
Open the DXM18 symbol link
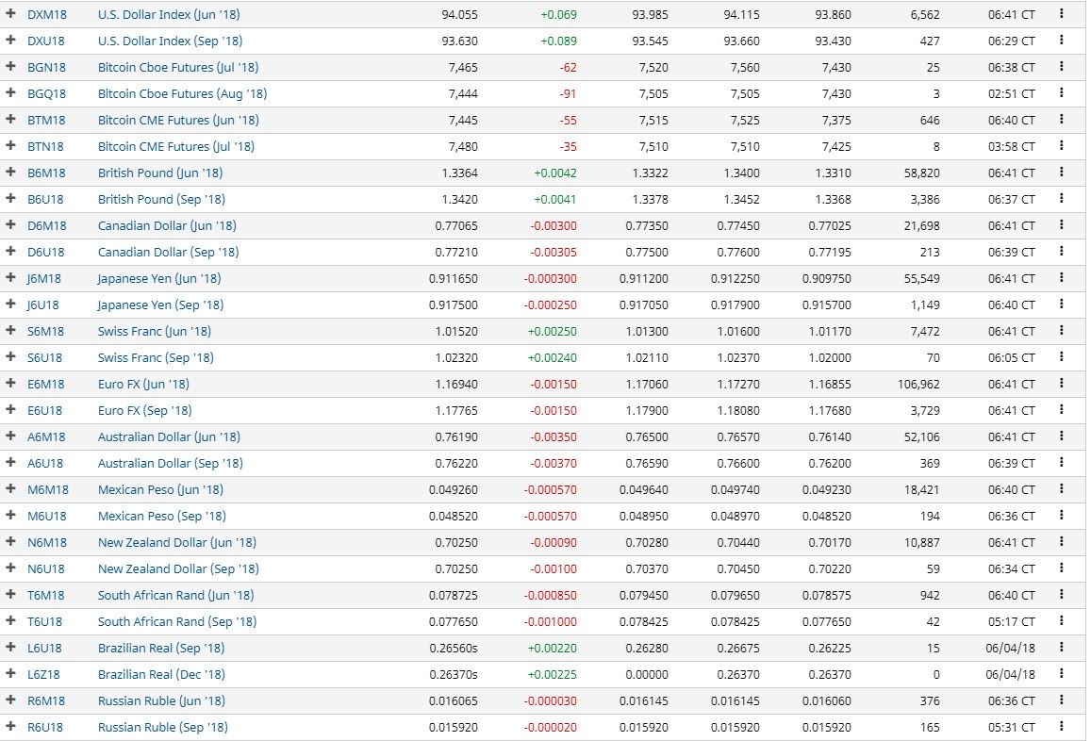[47, 14]
